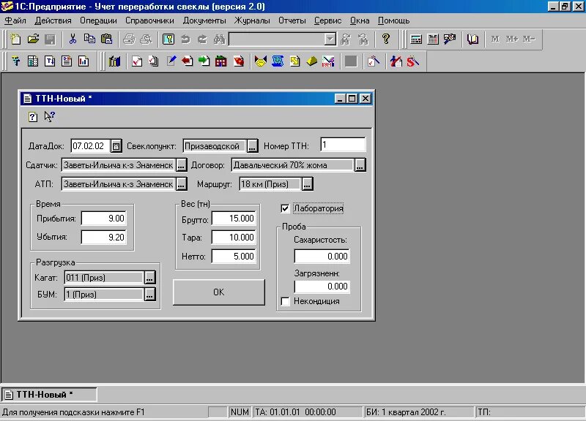Open the Файл menu
This screenshot has height=421, width=586.
15,20
